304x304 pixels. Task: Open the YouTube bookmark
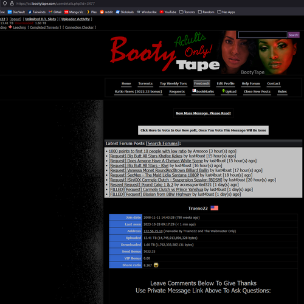pos(168,12)
